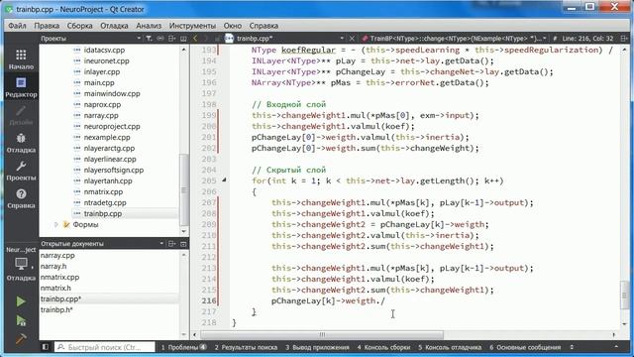The image size is (634, 357).
Task: Open trainbp.h* from open documents
Action: coord(56,310)
